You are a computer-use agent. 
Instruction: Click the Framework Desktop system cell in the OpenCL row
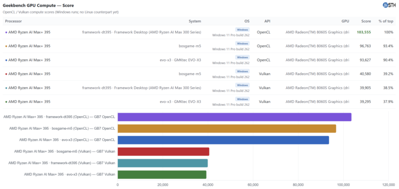tap(142, 32)
